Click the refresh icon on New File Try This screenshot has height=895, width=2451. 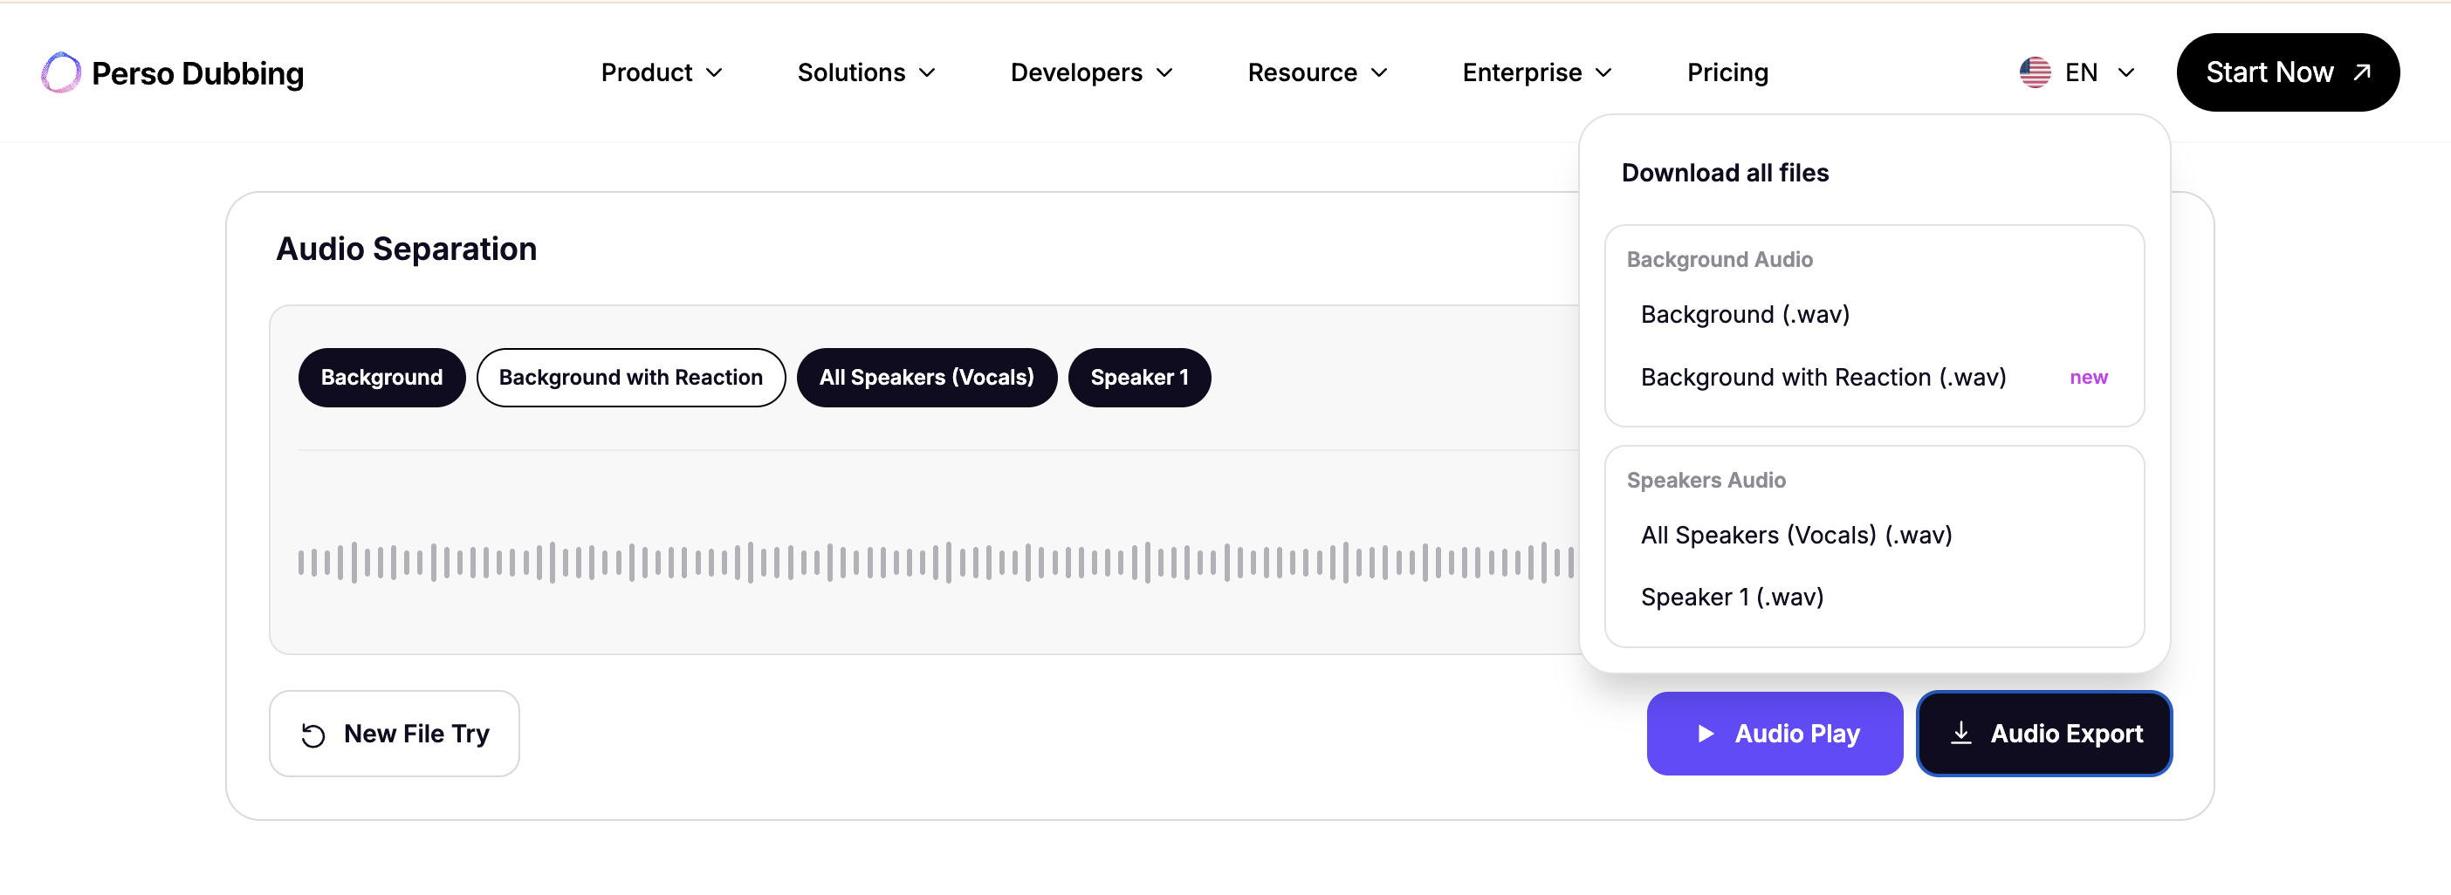click(x=313, y=734)
